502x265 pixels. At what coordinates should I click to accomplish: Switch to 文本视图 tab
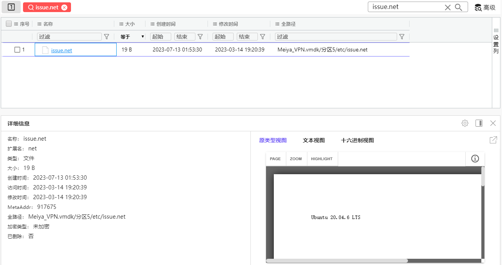coord(314,140)
